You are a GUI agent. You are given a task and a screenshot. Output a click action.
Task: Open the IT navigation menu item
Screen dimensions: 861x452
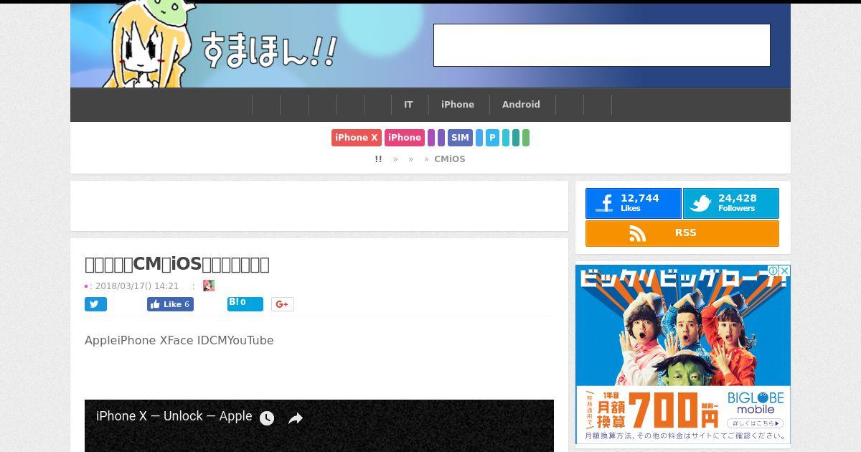408,105
